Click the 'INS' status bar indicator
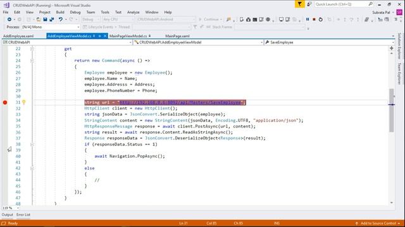The height and width of the screenshot is (227, 405). [277, 223]
